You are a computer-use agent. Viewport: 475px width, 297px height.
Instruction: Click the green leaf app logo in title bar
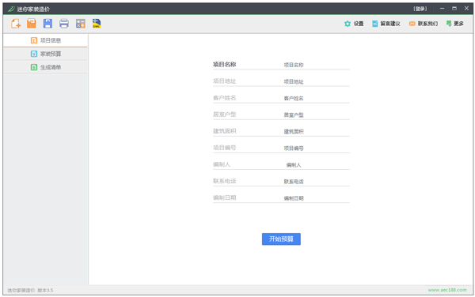coord(11,9)
